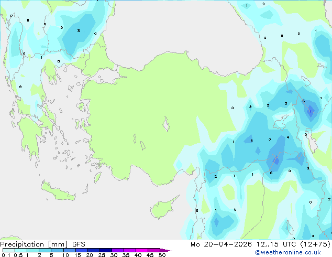This screenshot has width=332, height=257.
Task: Select the 10–15 mm legend color swatch
Action: [x=69, y=250]
